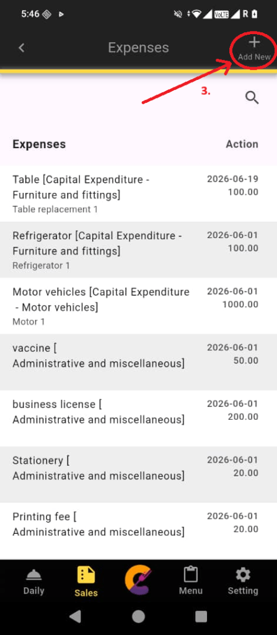The height and width of the screenshot is (635, 277).
Task: Tap the Android recents square
Action: (x=201, y=616)
